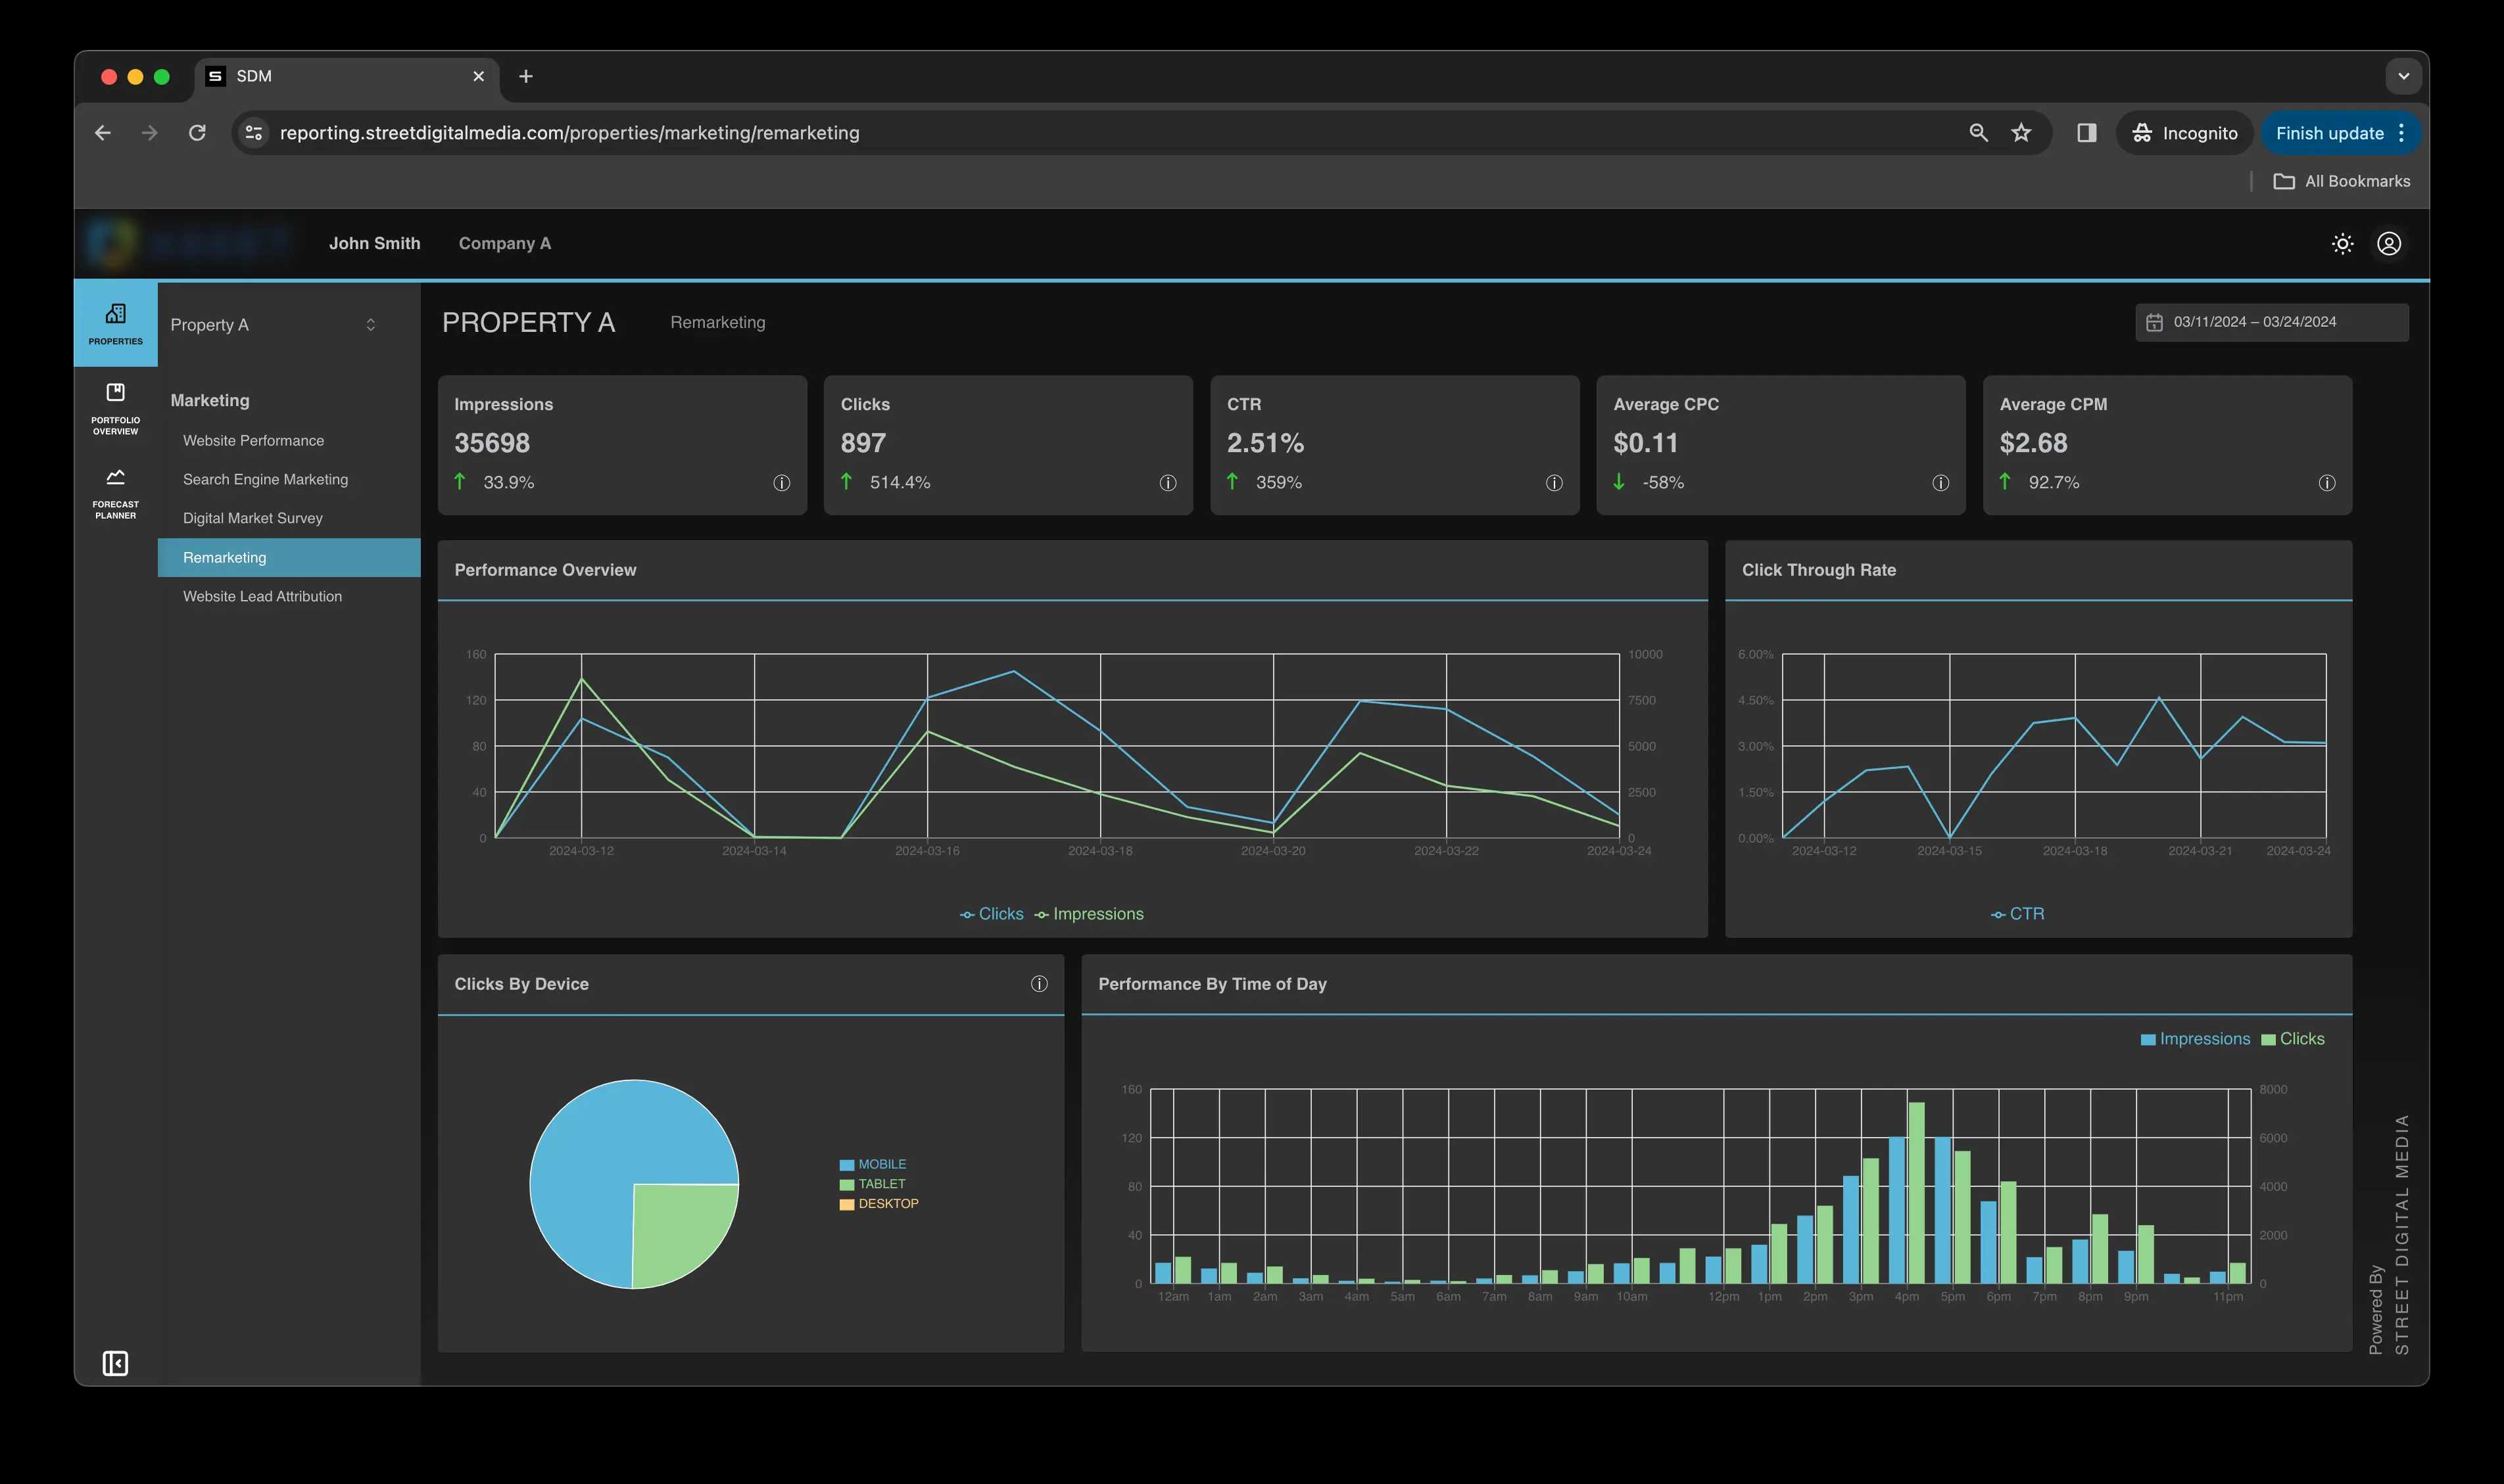This screenshot has height=1484, width=2504.
Task: Click the Click Through Rate chart heading
Action: [1819, 570]
